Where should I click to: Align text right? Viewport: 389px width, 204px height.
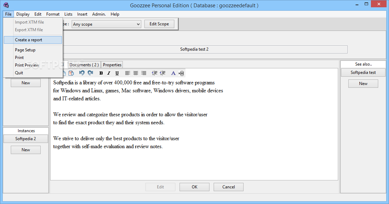pyautogui.click(x=144, y=73)
